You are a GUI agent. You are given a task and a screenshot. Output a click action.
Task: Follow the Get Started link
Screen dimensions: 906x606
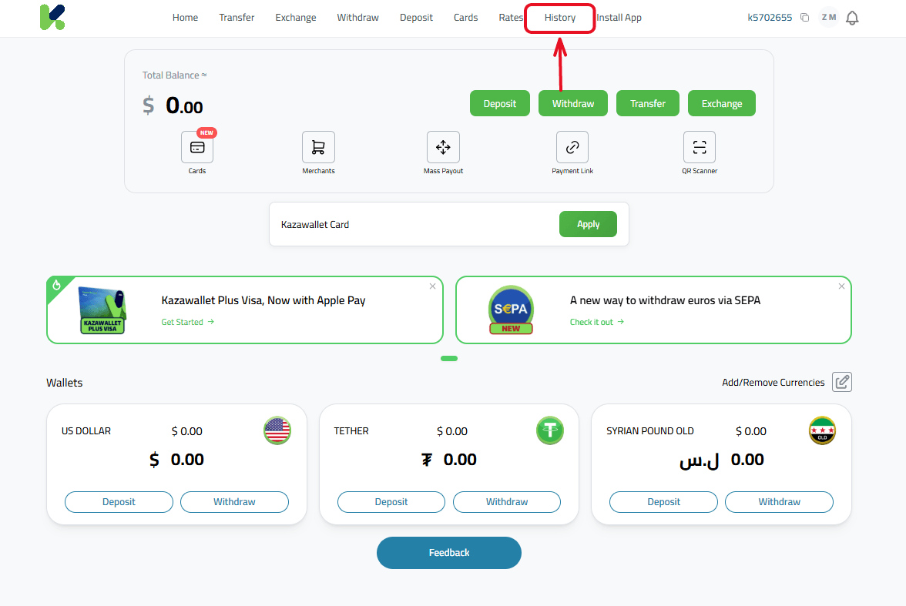pyautogui.click(x=188, y=322)
